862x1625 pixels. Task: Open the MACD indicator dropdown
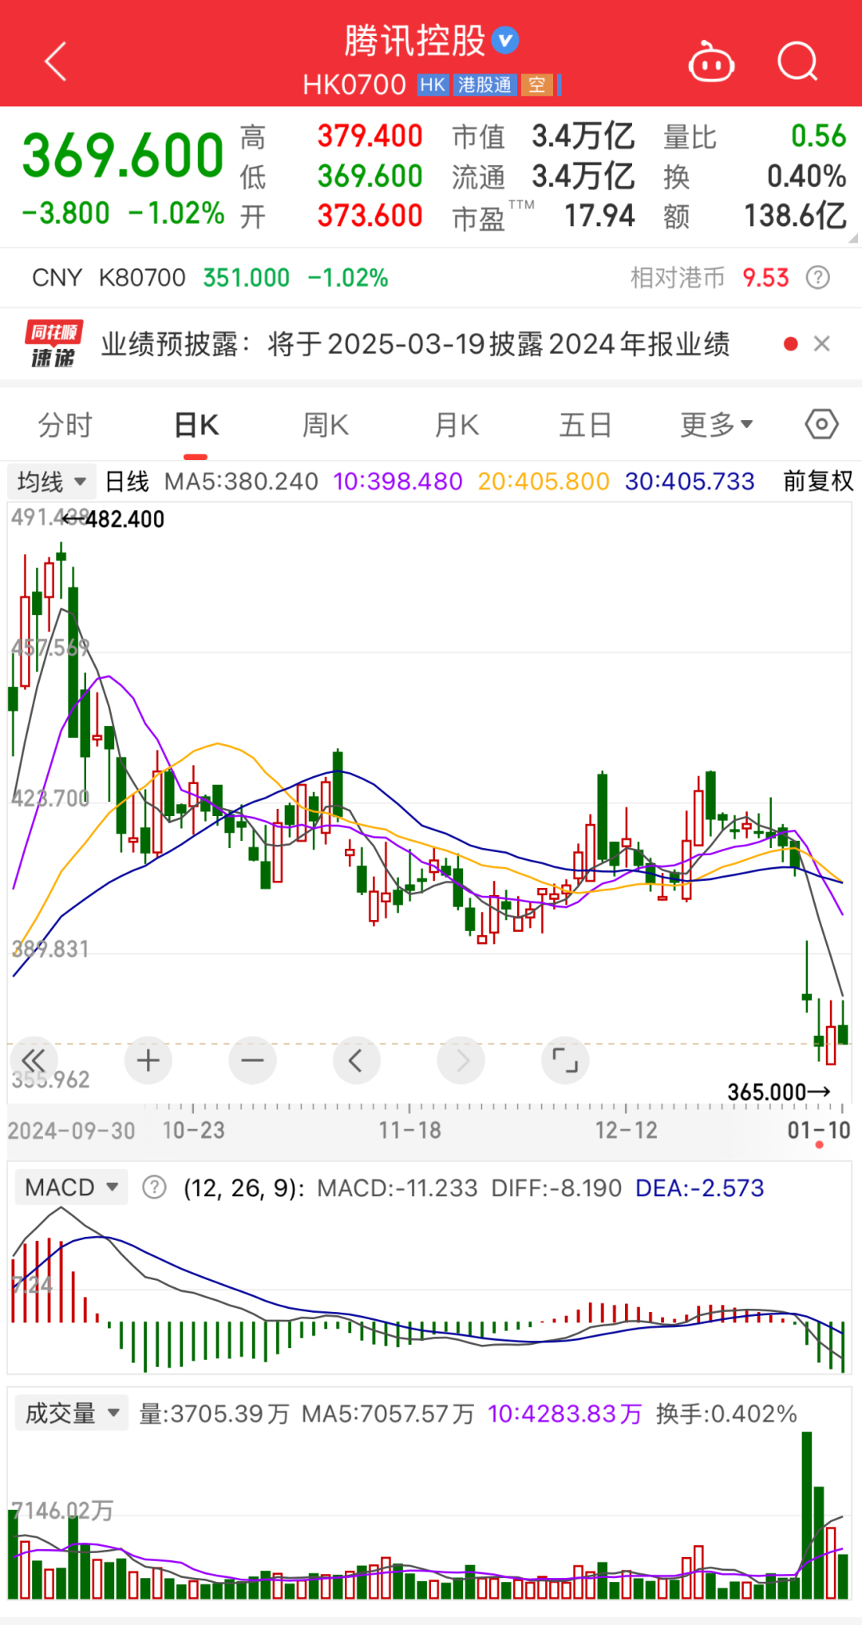(71, 1187)
